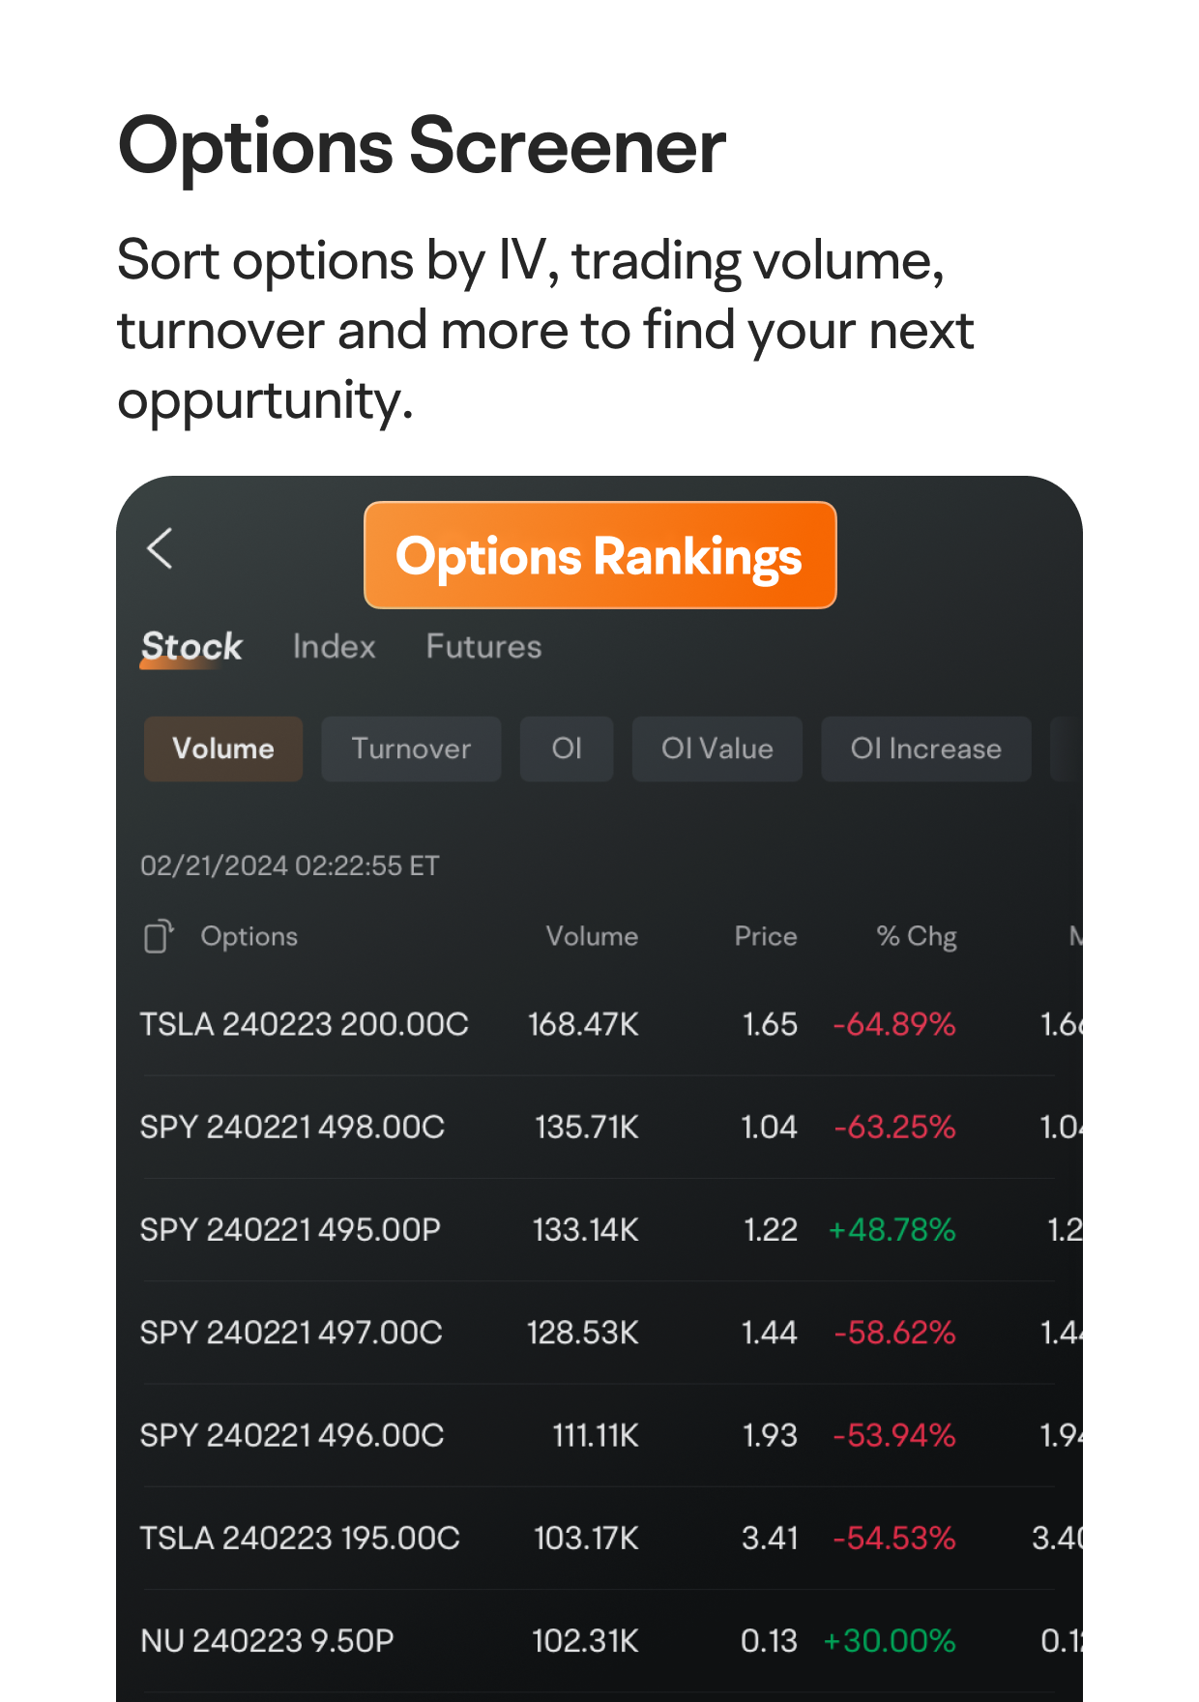Tap the back arrow icon
1199x1702 pixels.
pyautogui.click(x=161, y=548)
